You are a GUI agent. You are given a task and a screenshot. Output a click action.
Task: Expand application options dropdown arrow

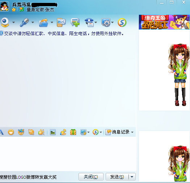[x=113, y=22]
